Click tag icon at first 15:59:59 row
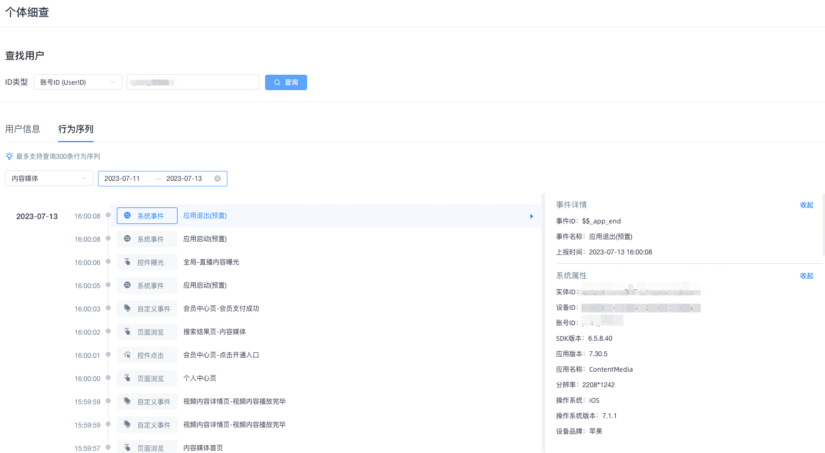Image resolution: width=825 pixels, height=453 pixels. click(127, 401)
